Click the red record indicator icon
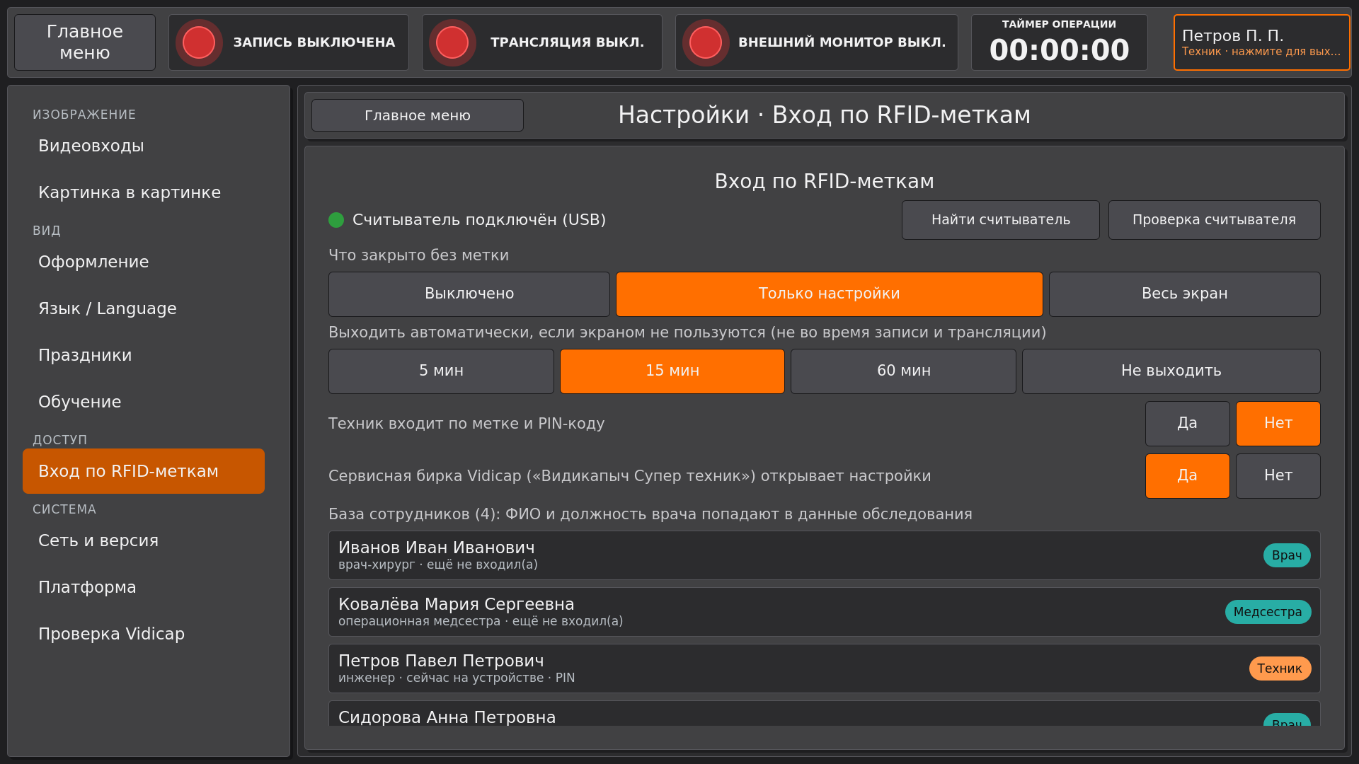The image size is (1359, 764). pyautogui.click(x=199, y=42)
